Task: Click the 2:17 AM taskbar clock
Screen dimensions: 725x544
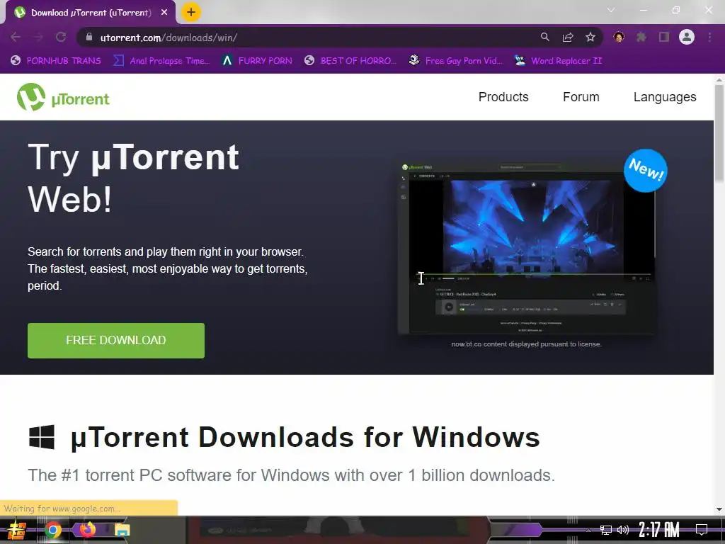Action: pos(659,530)
